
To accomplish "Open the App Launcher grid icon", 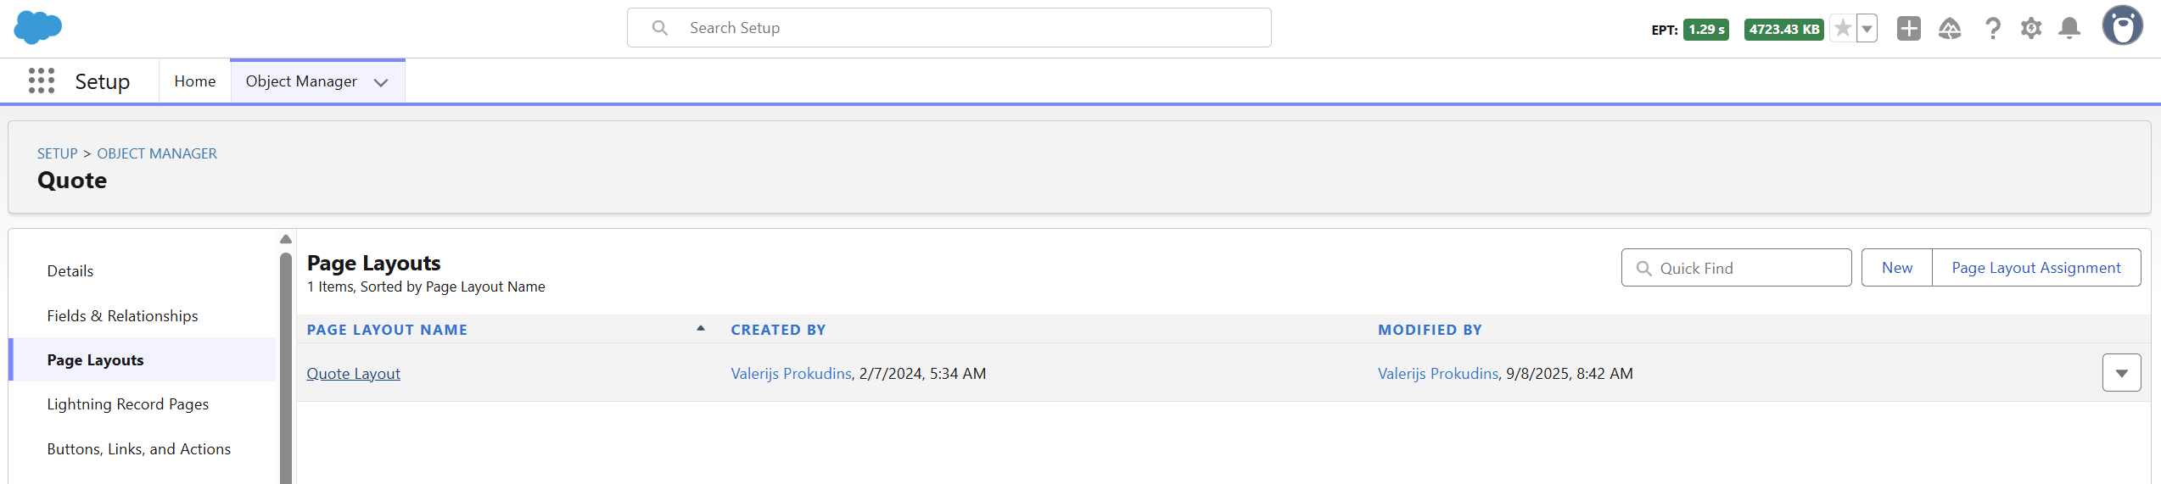I will (x=42, y=81).
